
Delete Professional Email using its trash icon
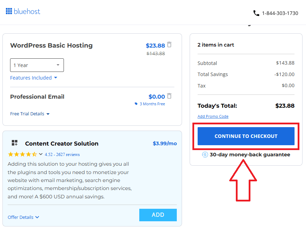pyautogui.click(x=169, y=96)
